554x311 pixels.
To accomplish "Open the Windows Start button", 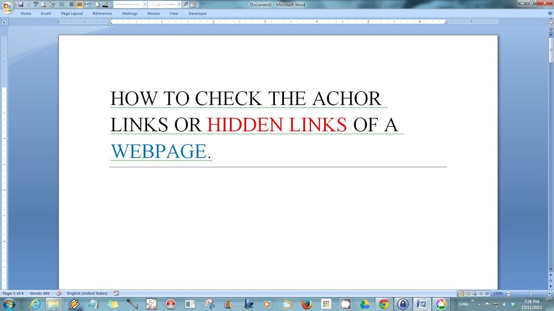I will [x=9, y=304].
